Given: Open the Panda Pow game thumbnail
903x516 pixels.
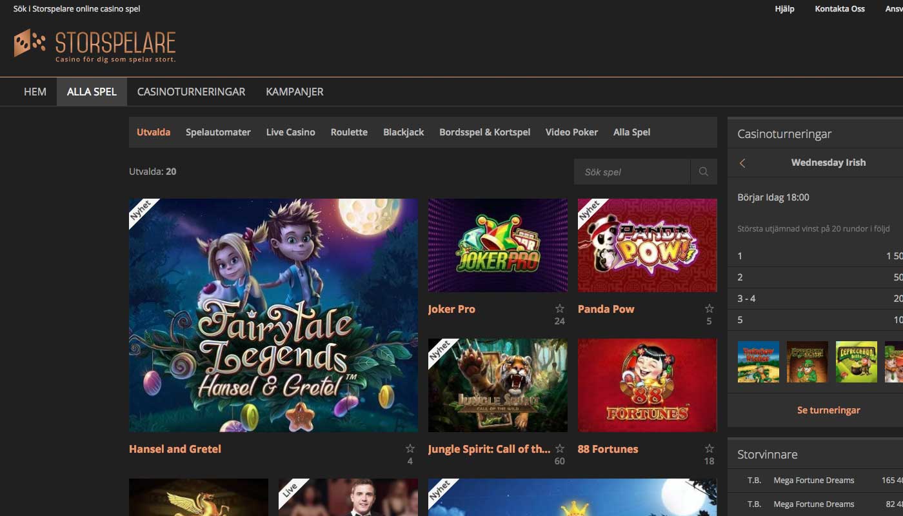Looking at the screenshot, I should (x=648, y=245).
